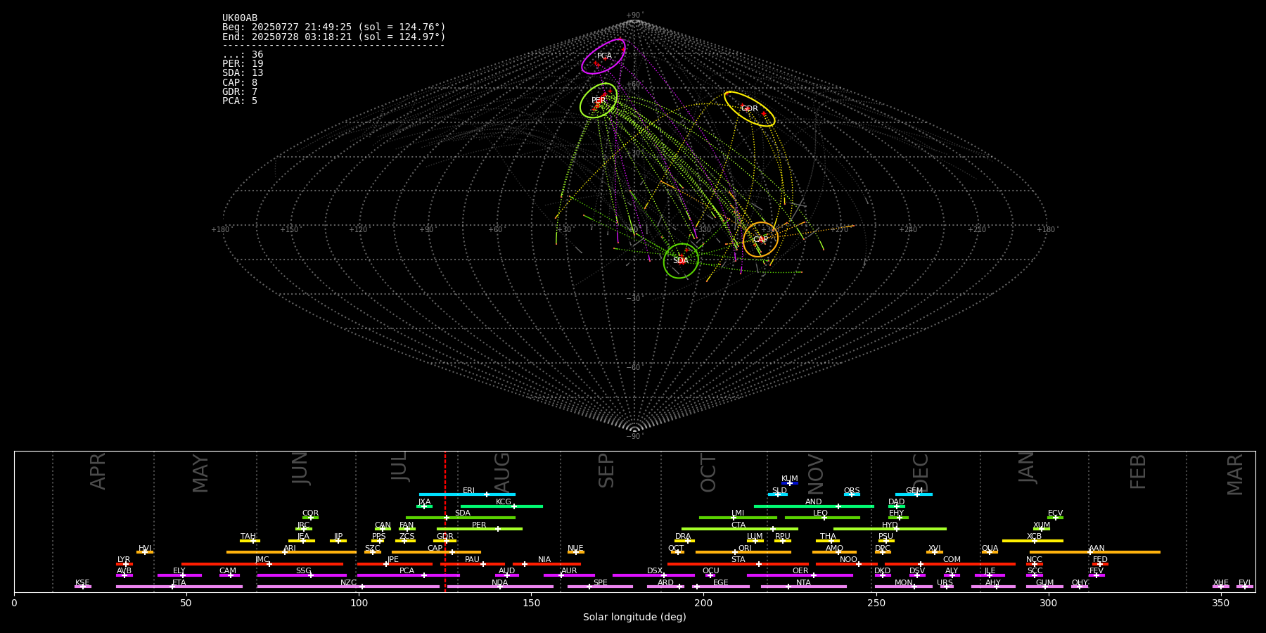Viewport: 1266px width, 633px height.
Task: Click the HYD shower label on the timeline
Action: click(890, 525)
